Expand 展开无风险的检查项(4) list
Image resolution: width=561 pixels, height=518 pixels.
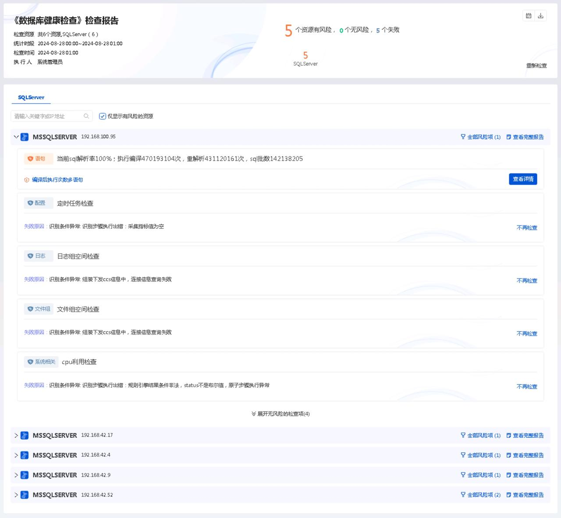click(280, 414)
